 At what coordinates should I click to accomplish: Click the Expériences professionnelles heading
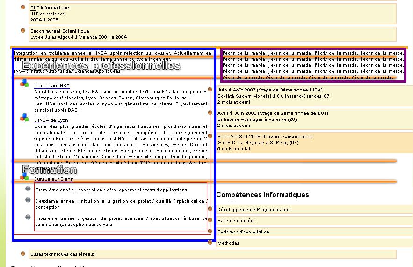101,65
